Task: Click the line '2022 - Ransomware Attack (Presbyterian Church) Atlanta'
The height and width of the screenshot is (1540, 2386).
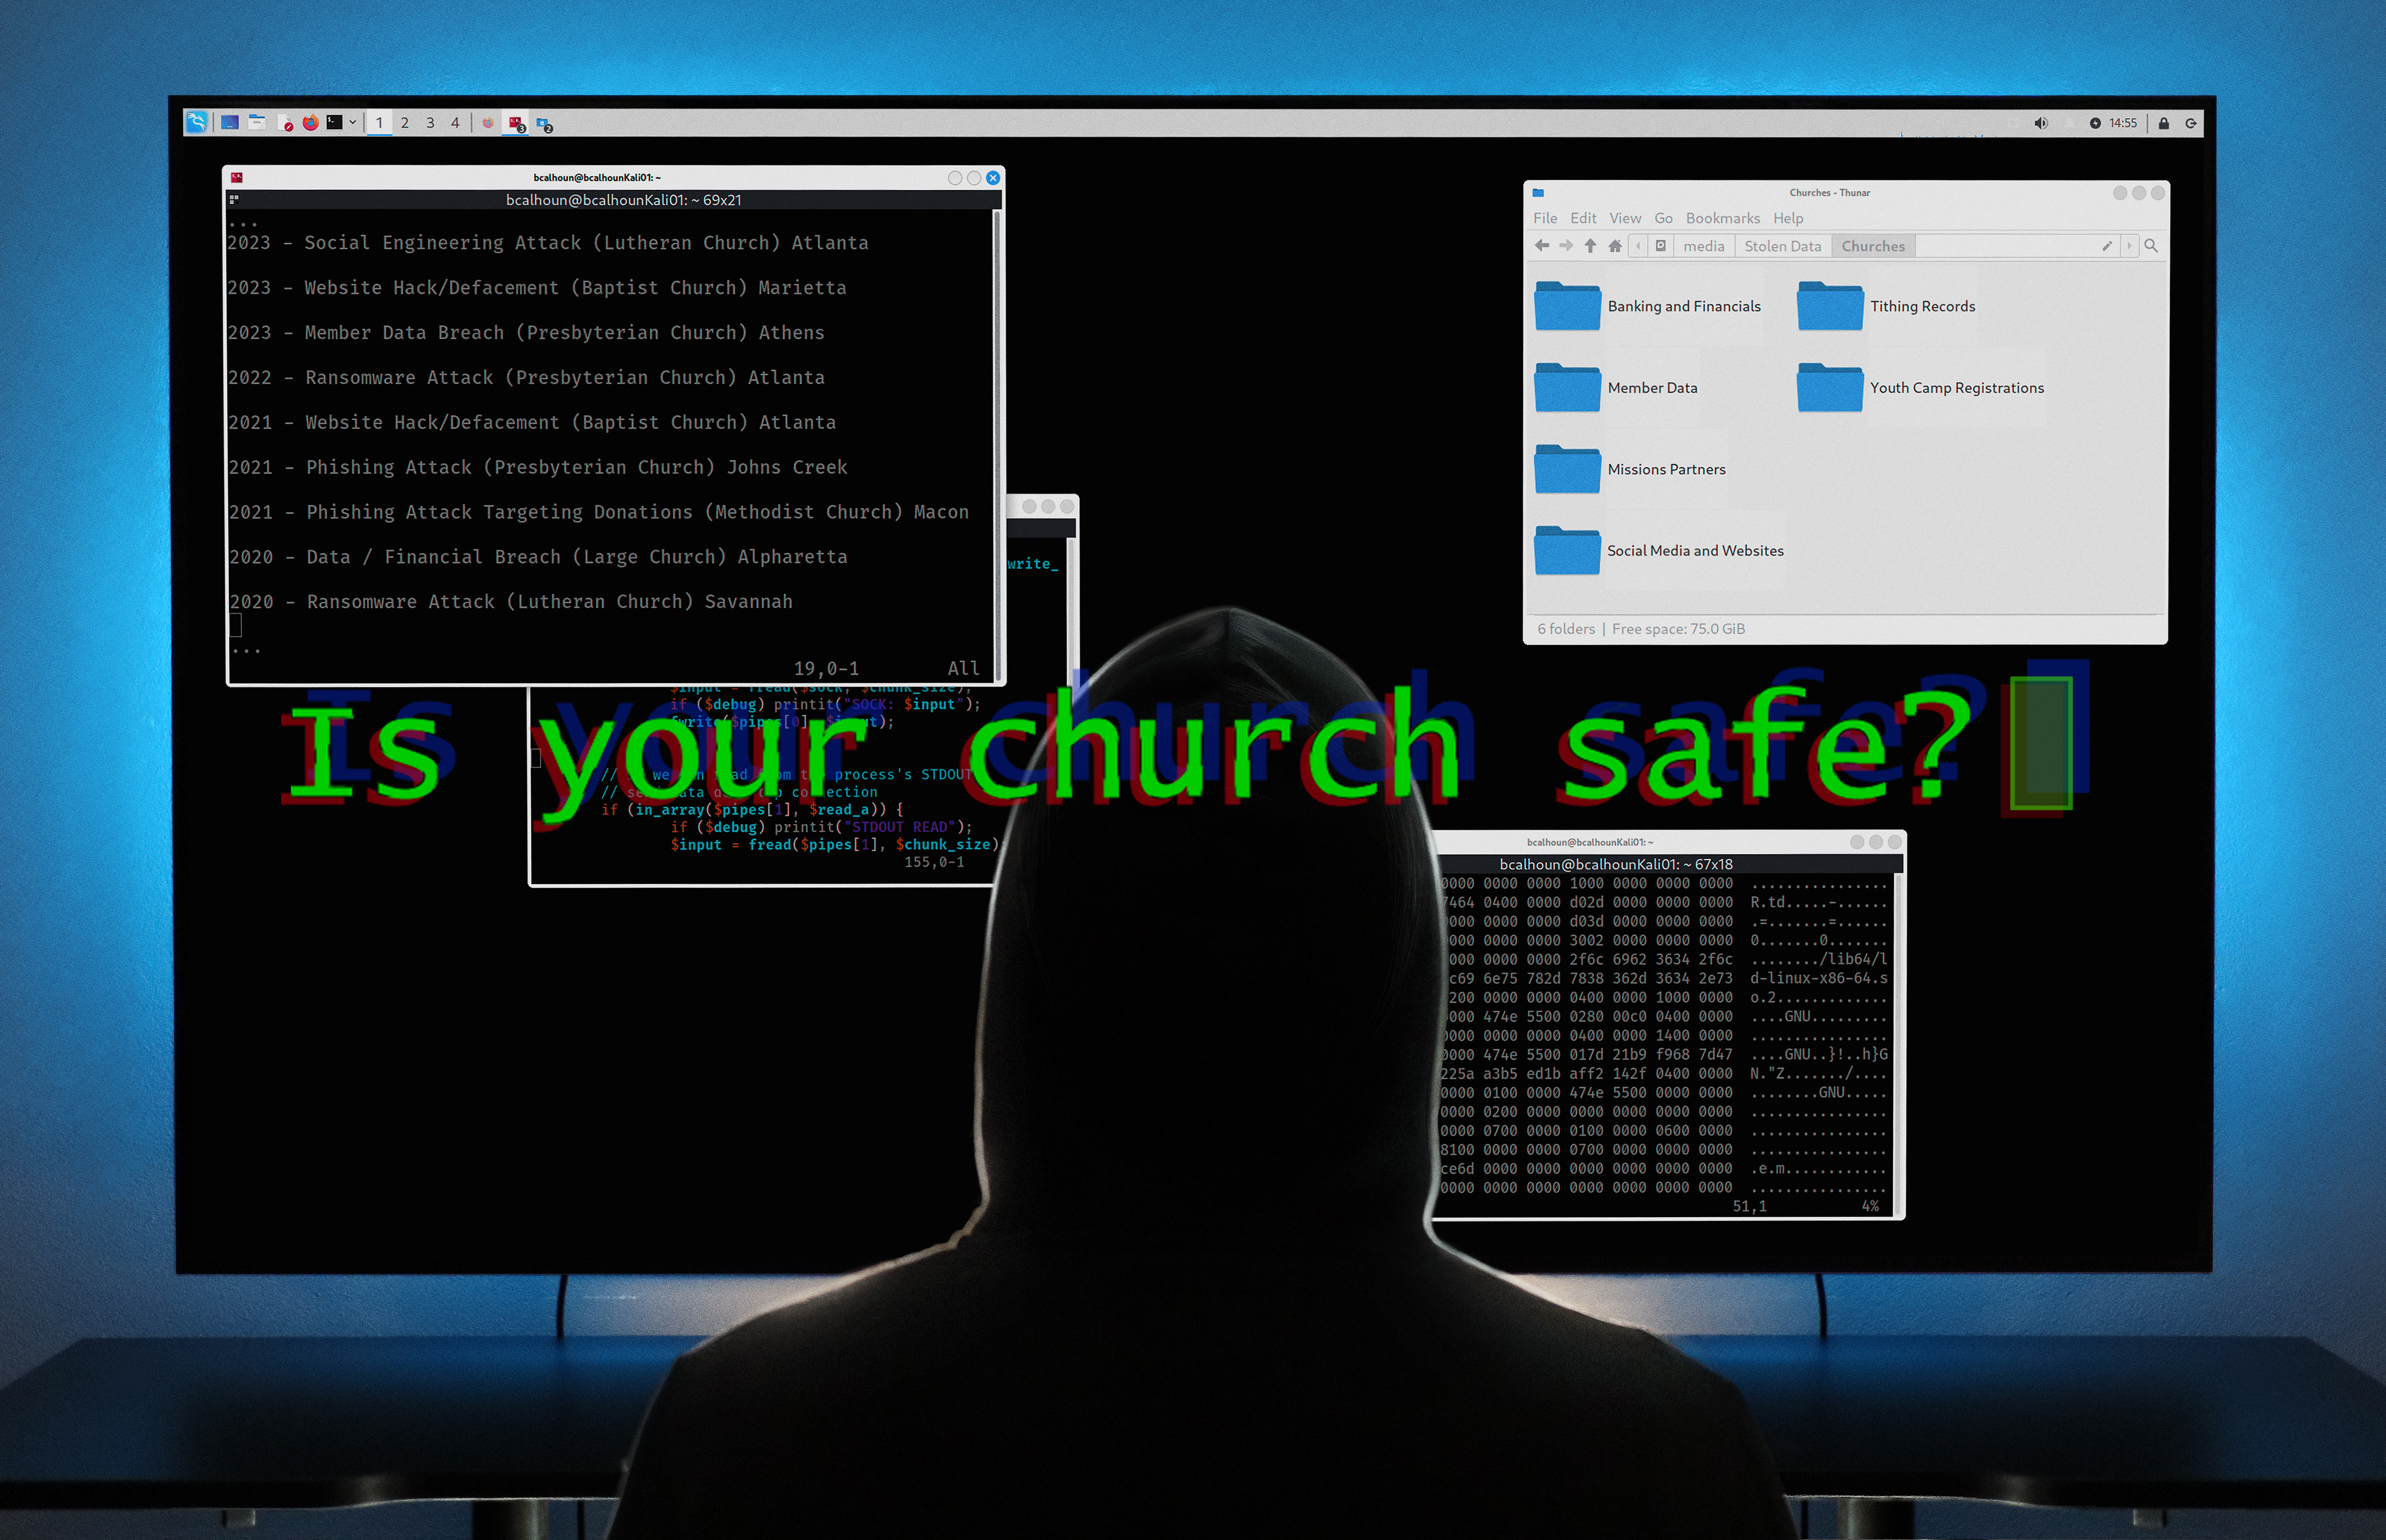Action: [526, 378]
